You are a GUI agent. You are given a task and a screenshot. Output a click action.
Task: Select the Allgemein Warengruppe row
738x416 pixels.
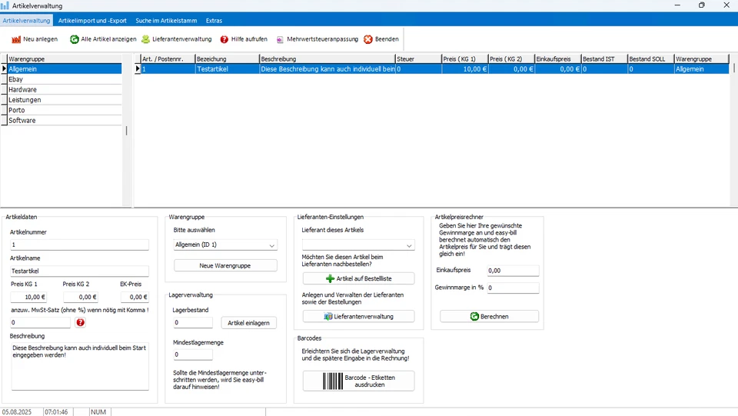(65, 68)
